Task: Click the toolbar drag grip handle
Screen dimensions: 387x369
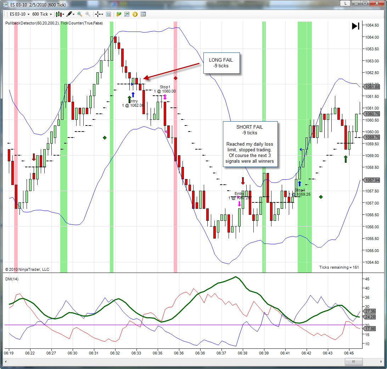Action: click(x=5, y=14)
